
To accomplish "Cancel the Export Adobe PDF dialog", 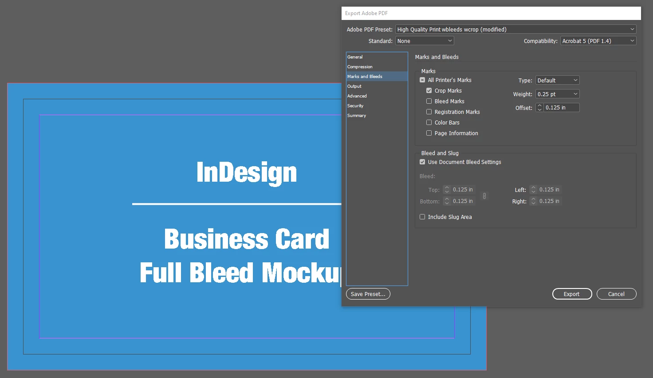I will pyautogui.click(x=616, y=294).
